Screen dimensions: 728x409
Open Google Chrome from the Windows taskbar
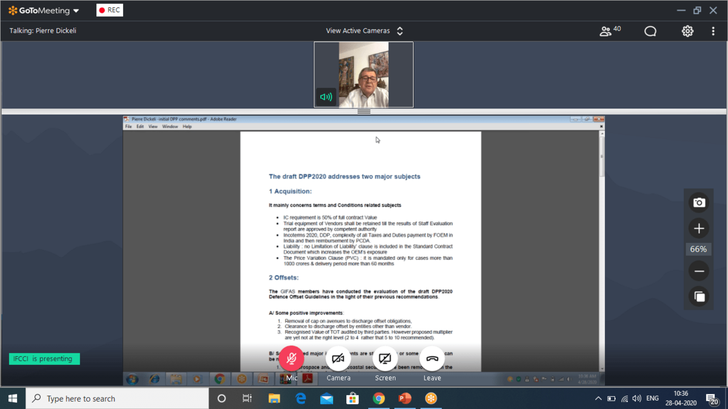pos(379,399)
